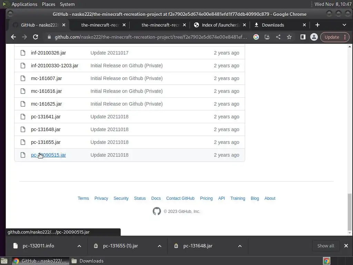
Task: Open Update 20211018 commit for pc-20090515.jar
Action: (109, 155)
